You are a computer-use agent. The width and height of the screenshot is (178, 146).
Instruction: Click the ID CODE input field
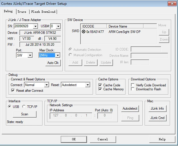(146, 49)
